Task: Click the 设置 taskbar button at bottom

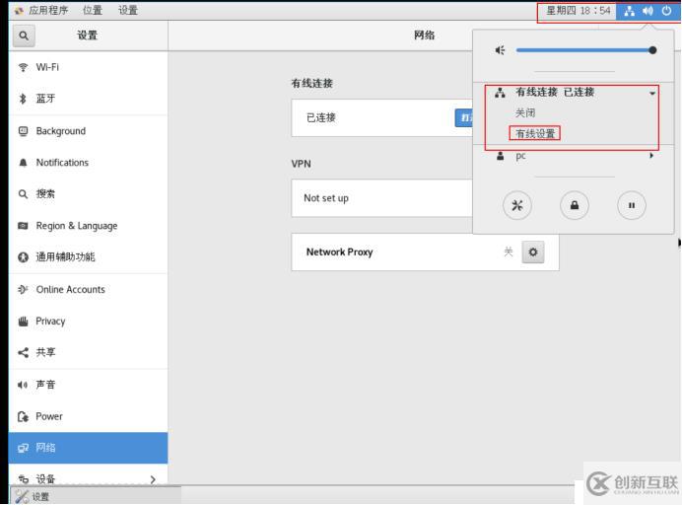Action: [96, 496]
